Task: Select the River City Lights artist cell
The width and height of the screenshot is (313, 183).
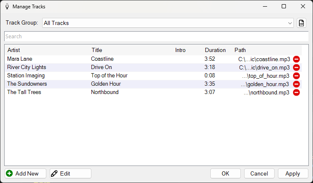Action: [27, 67]
